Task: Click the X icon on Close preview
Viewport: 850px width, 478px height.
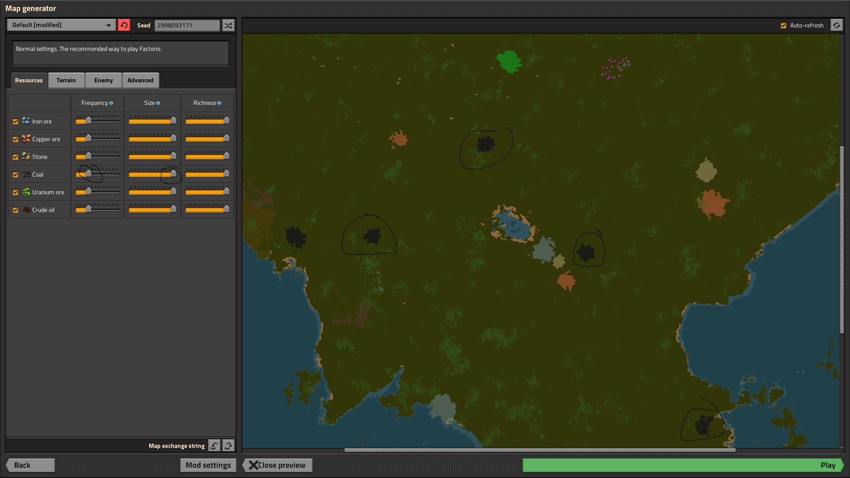Action: [253, 465]
